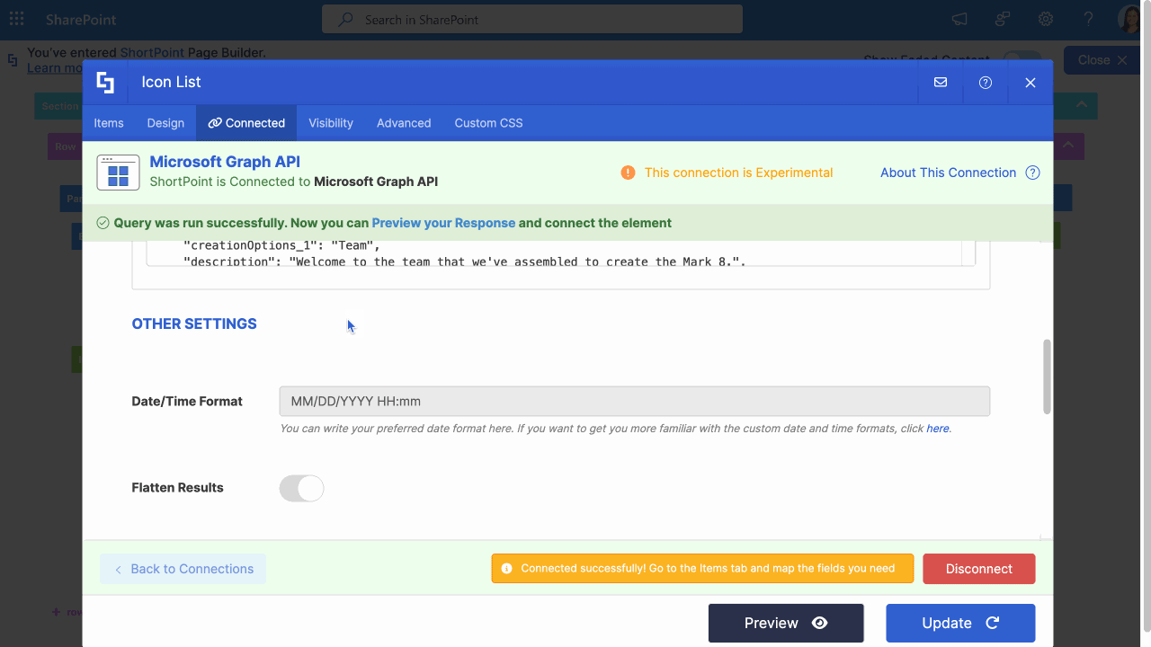Click the Search in SharePoint box
This screenshot has width=1151, height=647.
[532, 19]
